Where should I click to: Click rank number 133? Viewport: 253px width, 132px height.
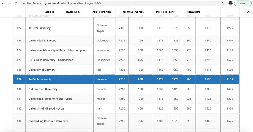(19, 121)
